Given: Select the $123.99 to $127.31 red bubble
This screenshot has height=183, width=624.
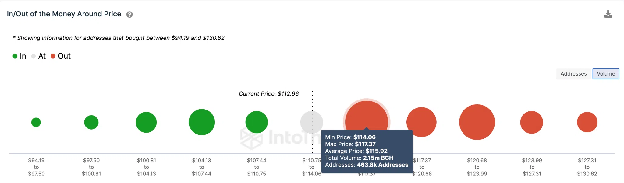Looking at the screenshot, I should [x=532, y=122].
